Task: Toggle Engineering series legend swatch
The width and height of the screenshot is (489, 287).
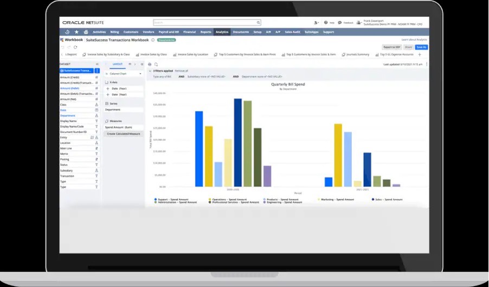Action: (265, 202)
